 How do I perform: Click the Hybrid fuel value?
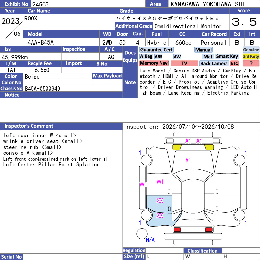[157, 43]
